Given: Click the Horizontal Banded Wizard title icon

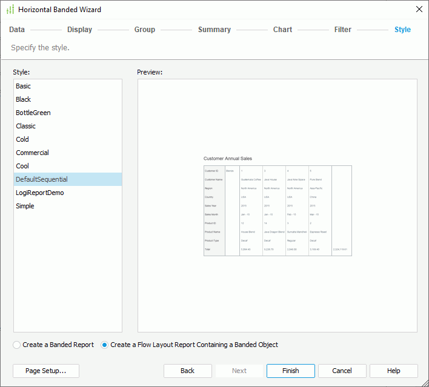Looking at the screenshot, I should (x=10, y=10).
